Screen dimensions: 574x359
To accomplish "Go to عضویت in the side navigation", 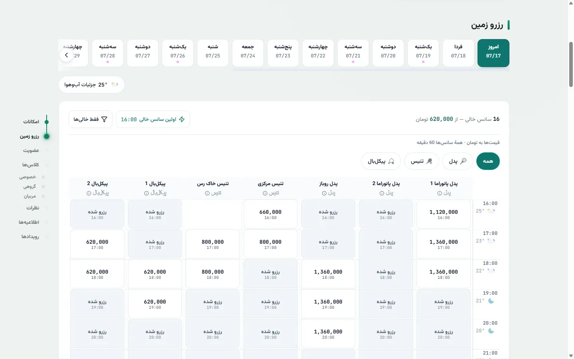I will [x=31, y=150].
